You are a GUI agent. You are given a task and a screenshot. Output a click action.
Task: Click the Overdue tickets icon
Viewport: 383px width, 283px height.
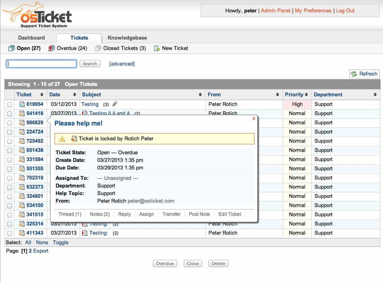[x=52, y=48]
